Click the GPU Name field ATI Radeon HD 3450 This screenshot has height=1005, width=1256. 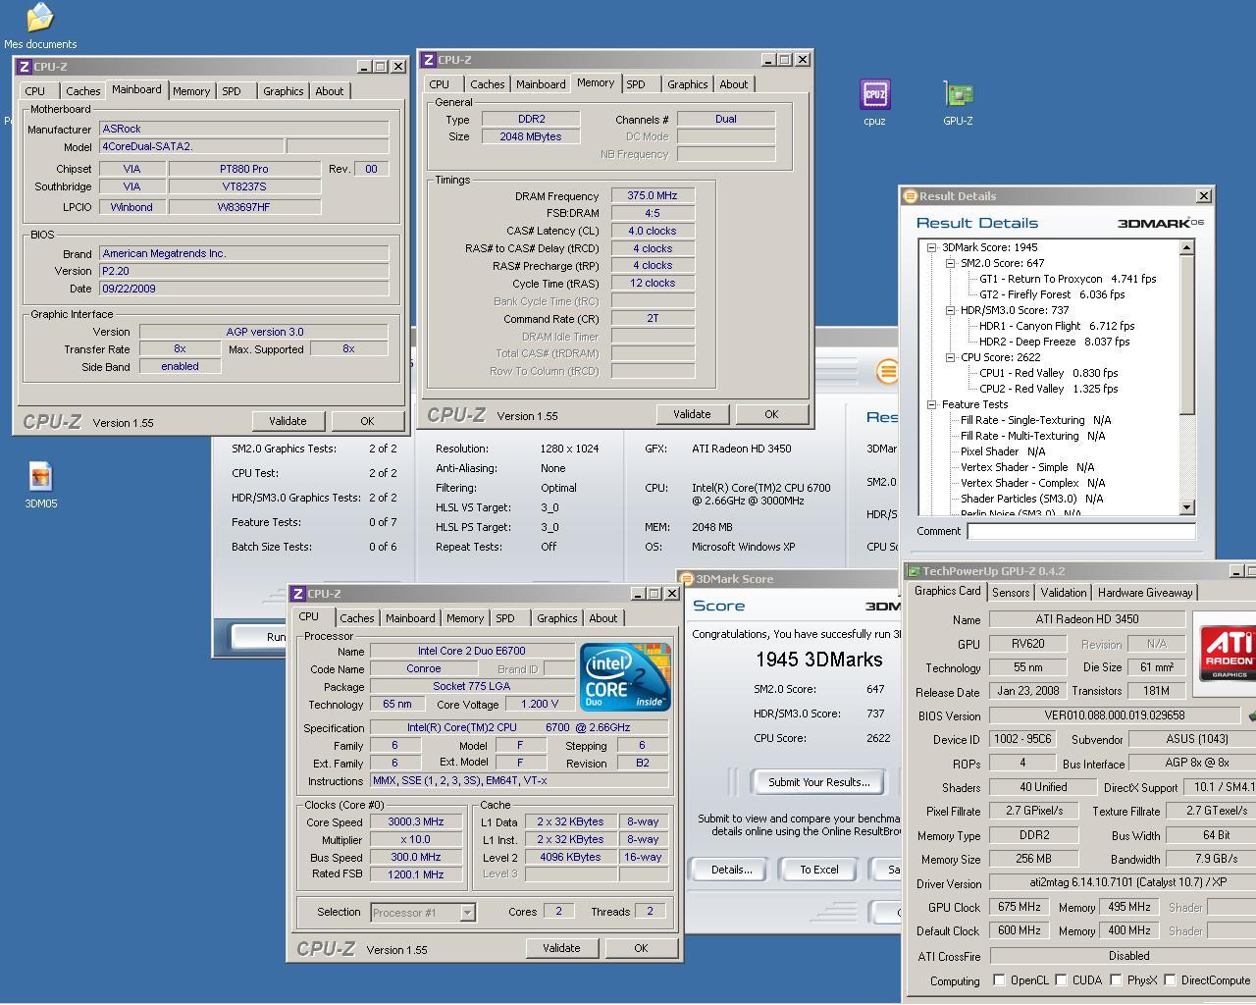[x=1086, y=619]
